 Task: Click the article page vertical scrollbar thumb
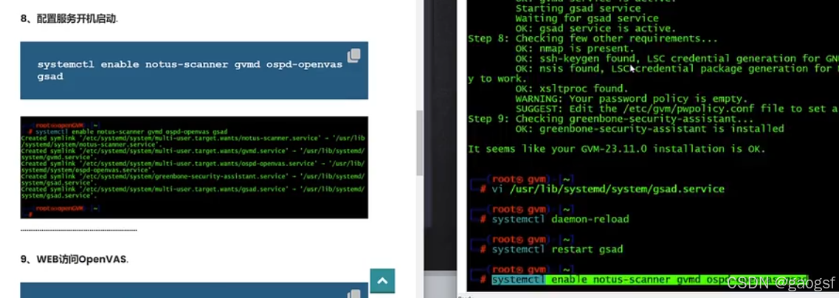tap(420, 143)
